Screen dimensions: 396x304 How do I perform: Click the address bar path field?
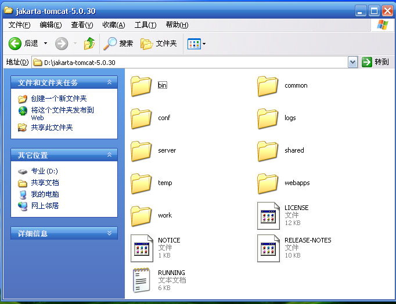pos(190,62)
